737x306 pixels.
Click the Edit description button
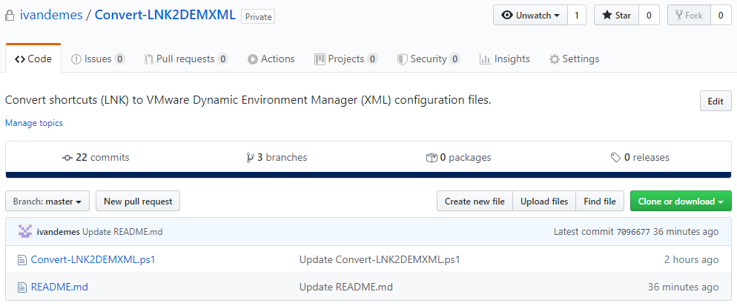point(715,101)
